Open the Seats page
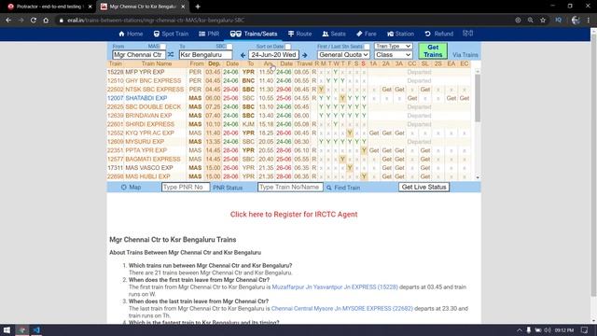This screenshot has height=336, width=597. (334, 34)
